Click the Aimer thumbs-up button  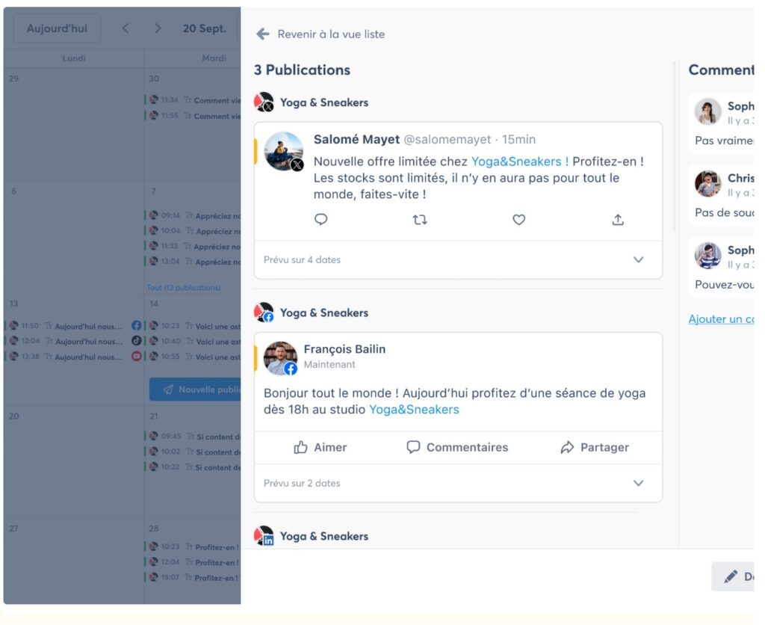[x=320, y=447]
